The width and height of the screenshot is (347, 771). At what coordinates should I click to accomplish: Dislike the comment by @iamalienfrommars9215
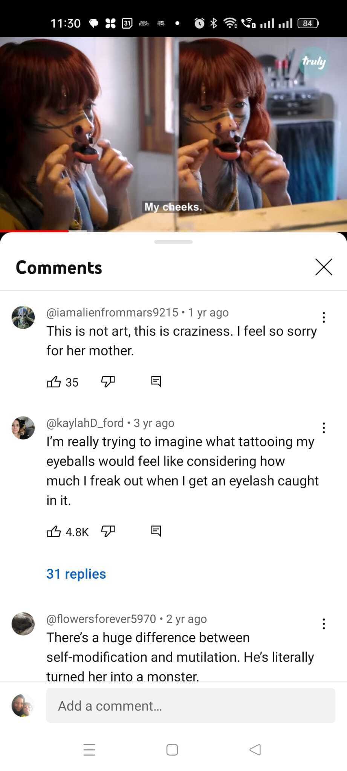108,382
